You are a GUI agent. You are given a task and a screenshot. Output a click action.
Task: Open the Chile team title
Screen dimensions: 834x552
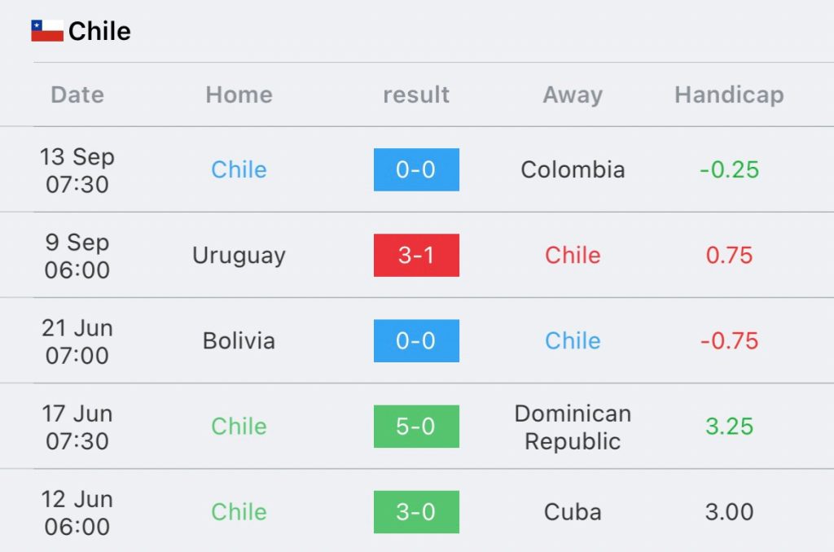[x=99, y=31]
